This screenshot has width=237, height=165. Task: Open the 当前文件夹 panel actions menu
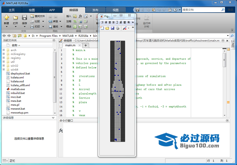pyautogui.click(x=54, y=40)
